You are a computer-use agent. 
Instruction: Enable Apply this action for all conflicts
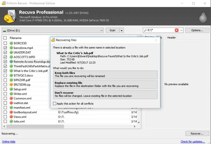55,104
